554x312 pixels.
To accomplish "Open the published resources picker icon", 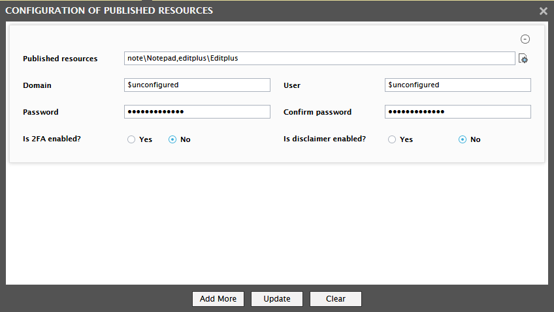I will [523, 59].
